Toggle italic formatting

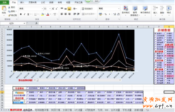click(x=24, y=14)
